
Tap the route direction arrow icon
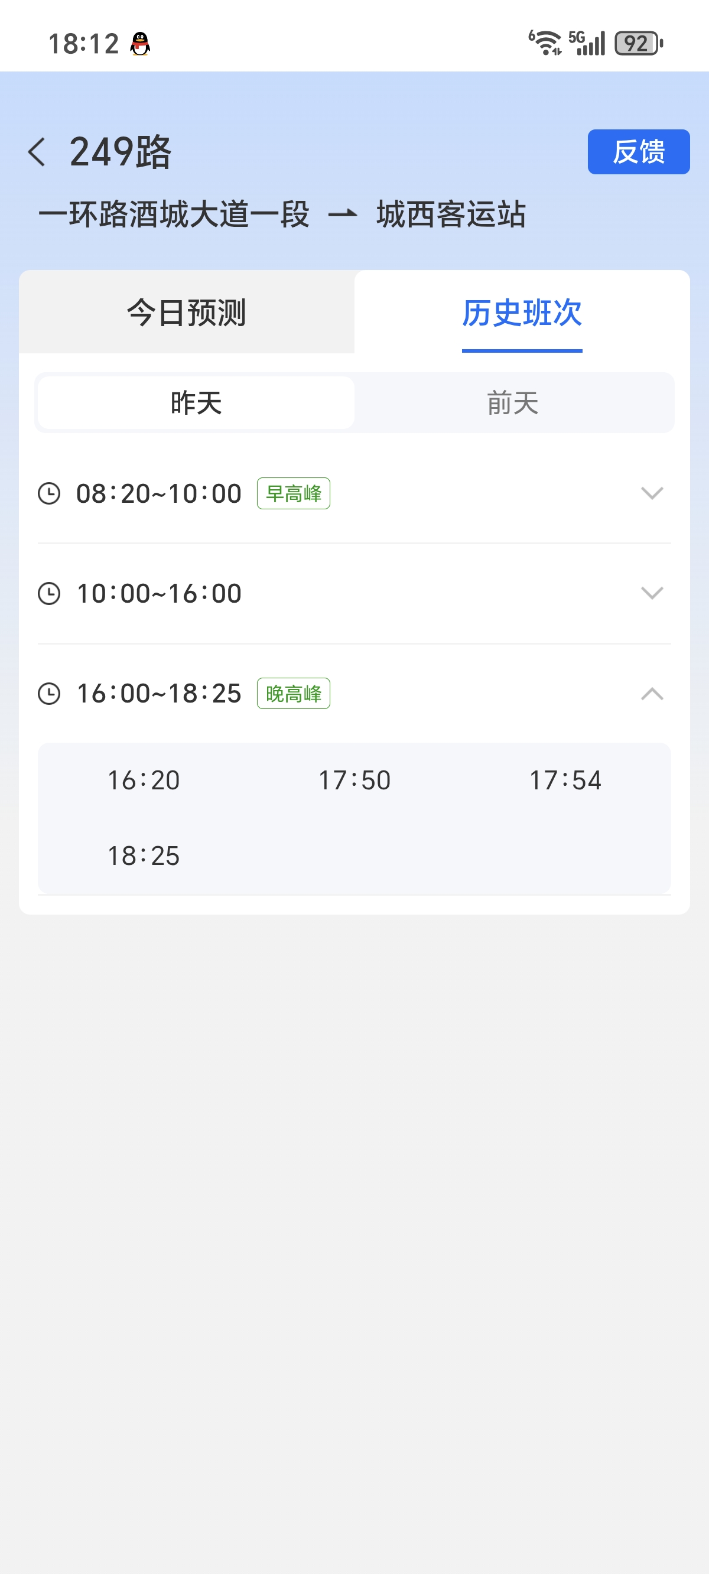click(342, 214)
